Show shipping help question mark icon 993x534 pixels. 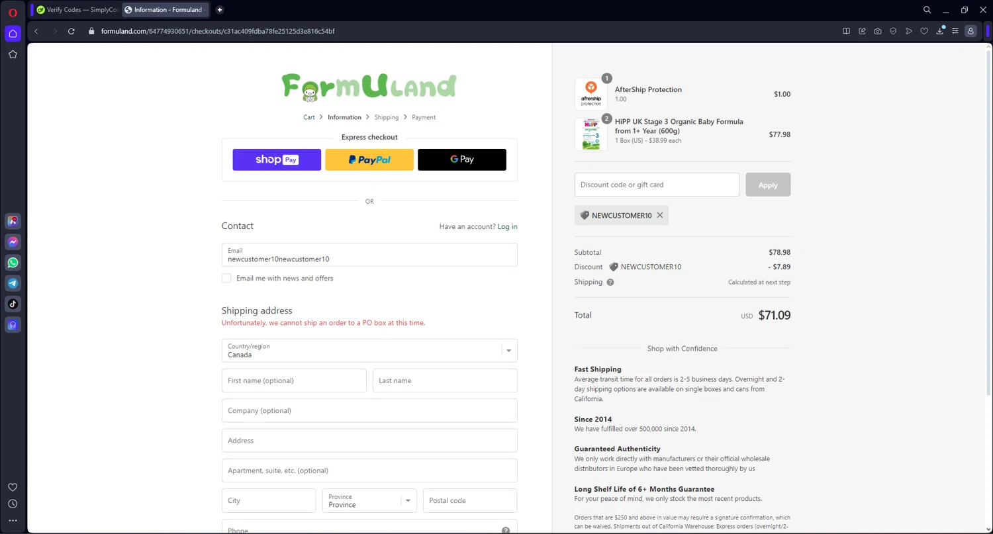610,282
